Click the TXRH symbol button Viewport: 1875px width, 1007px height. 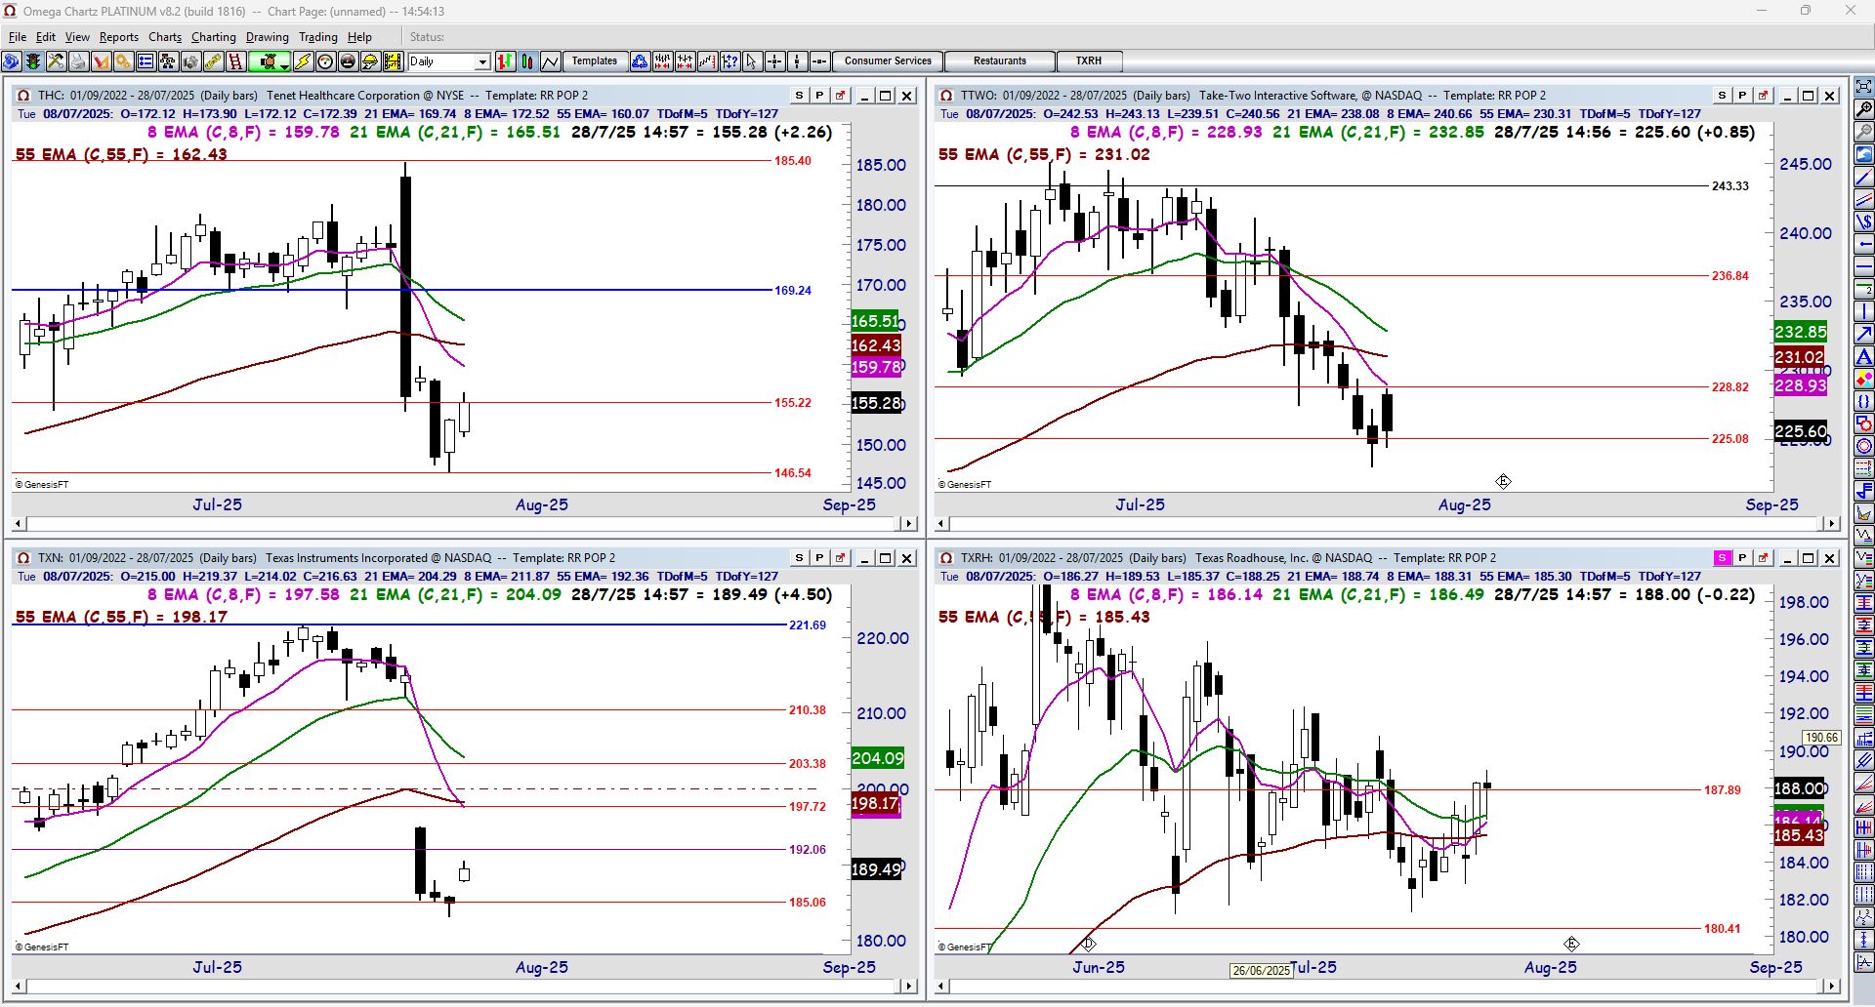click(x=1089, y=61)
